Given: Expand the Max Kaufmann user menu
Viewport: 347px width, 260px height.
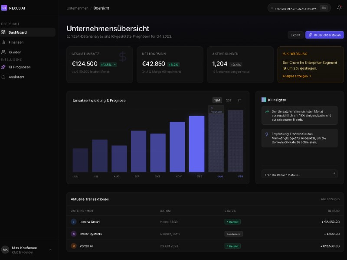Looking at the screenshot, I should click(50, 250).
